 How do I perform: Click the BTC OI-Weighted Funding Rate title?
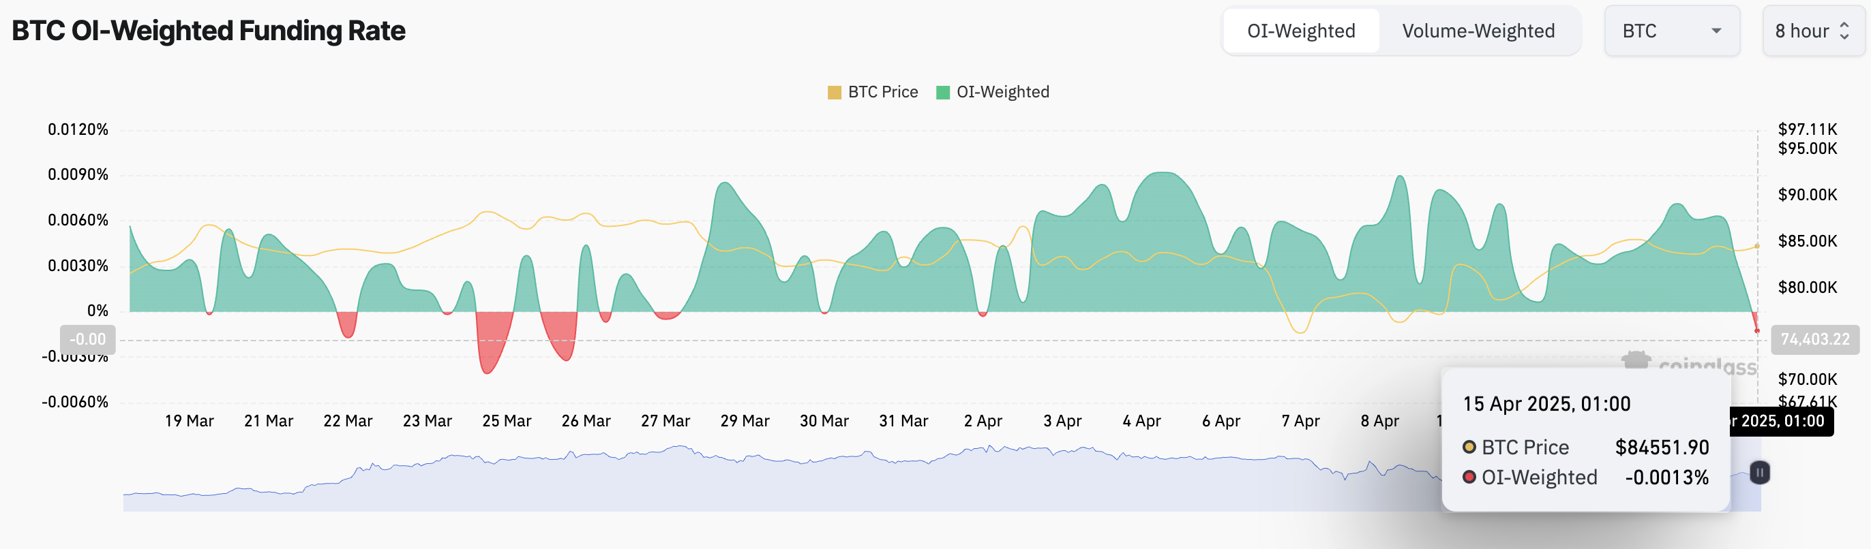(x=209, y=31)
